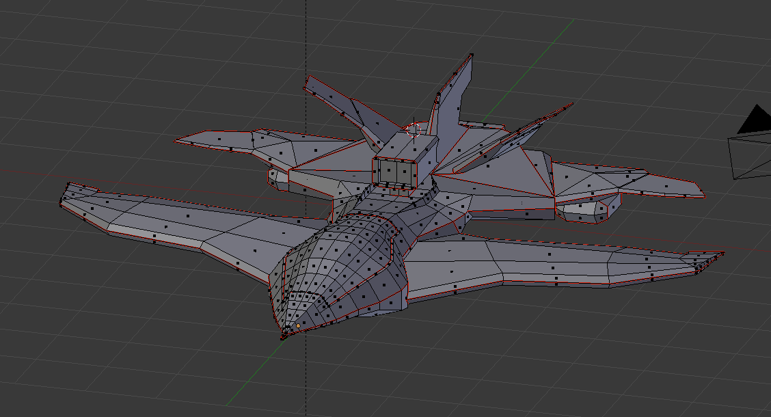The height and width of the screenshot is (417, 771).
Task: Select the nose tip of the spaceship
Action: (284, 335)
